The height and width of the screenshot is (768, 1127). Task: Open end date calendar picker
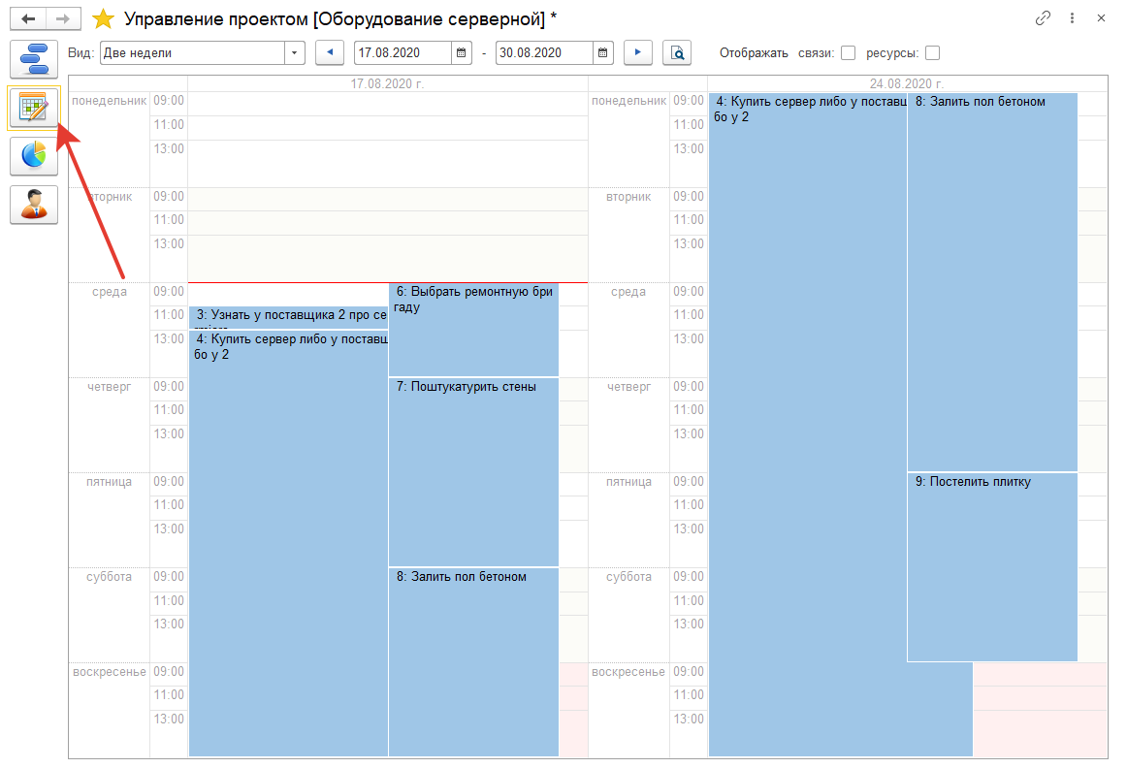pos(603,53)
